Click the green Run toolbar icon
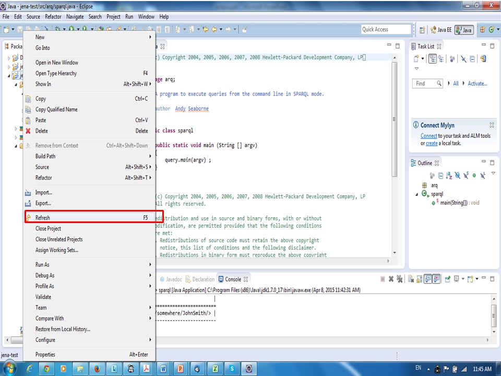Screen dimensions: 501x376 [71, 29]
